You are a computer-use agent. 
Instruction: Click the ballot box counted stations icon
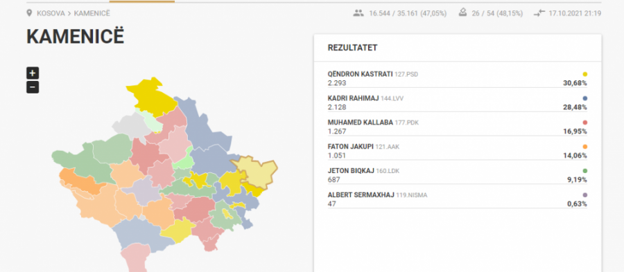click(462, 12)
